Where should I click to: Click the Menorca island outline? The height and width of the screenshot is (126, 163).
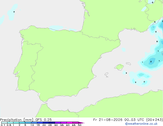pos(129,64)
